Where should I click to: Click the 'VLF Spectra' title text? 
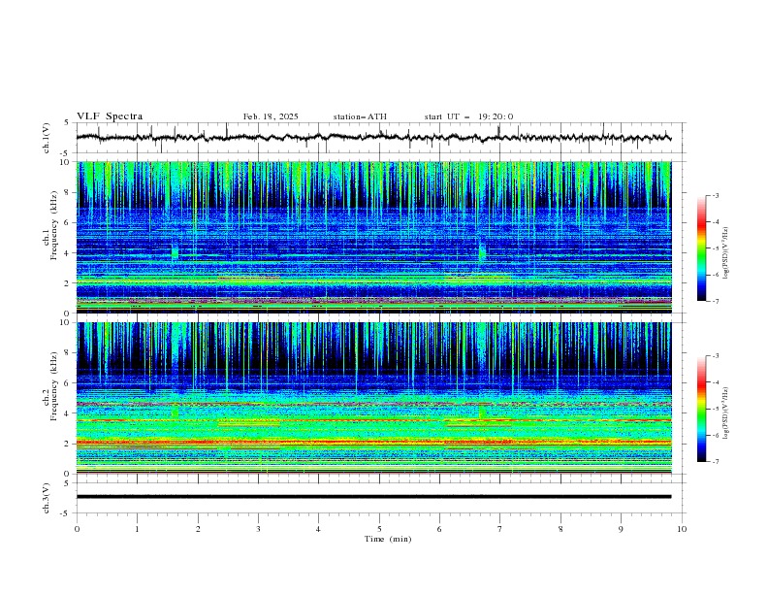(x=110, y=116)
